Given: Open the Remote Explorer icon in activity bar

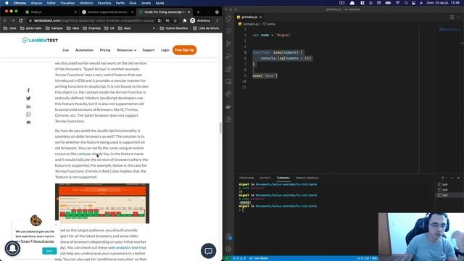Looking at the screenshot, I should [x=228, y=81].
